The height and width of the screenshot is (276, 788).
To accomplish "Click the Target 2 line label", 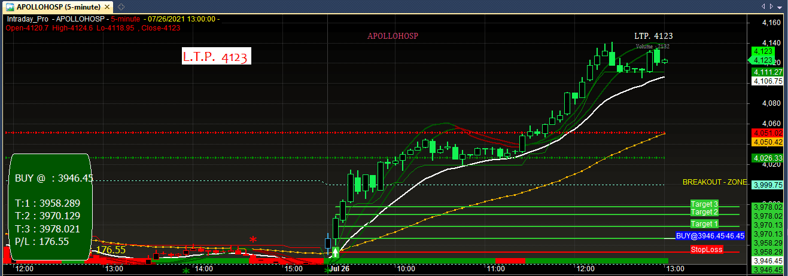I will click(704, 212).
